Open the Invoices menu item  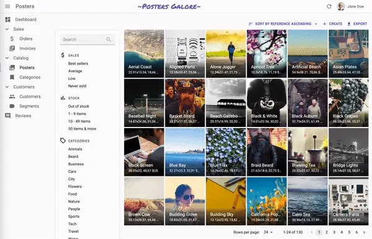point(27,48)
